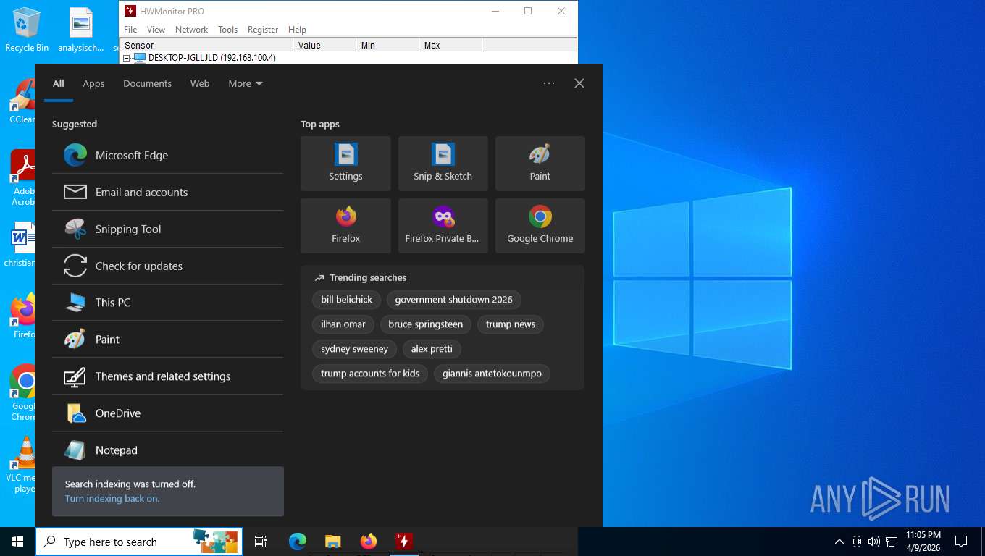Search trending 'trump accounts for kids'

point(370,374)
